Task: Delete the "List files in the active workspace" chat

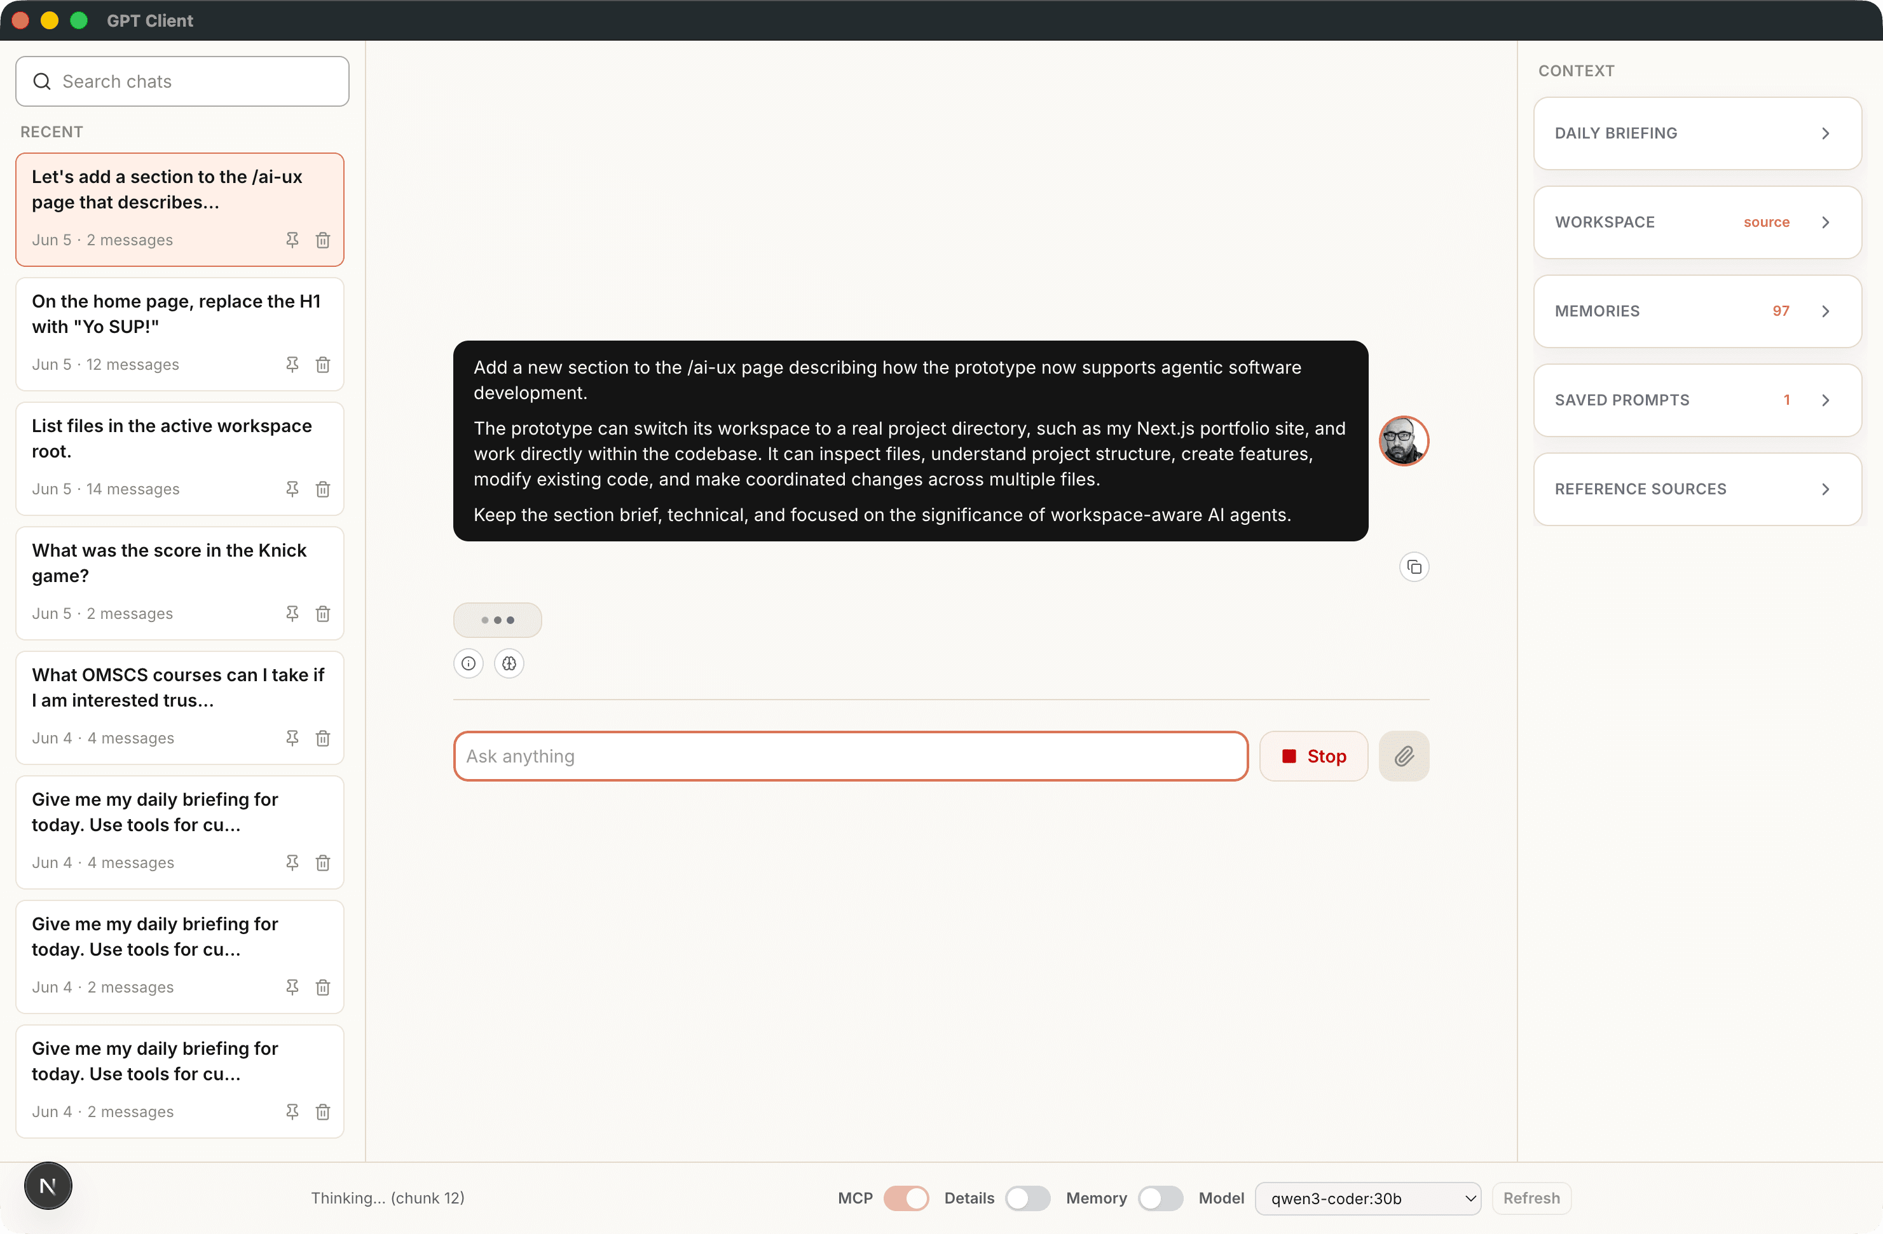Action: click(x=323, y=489)
